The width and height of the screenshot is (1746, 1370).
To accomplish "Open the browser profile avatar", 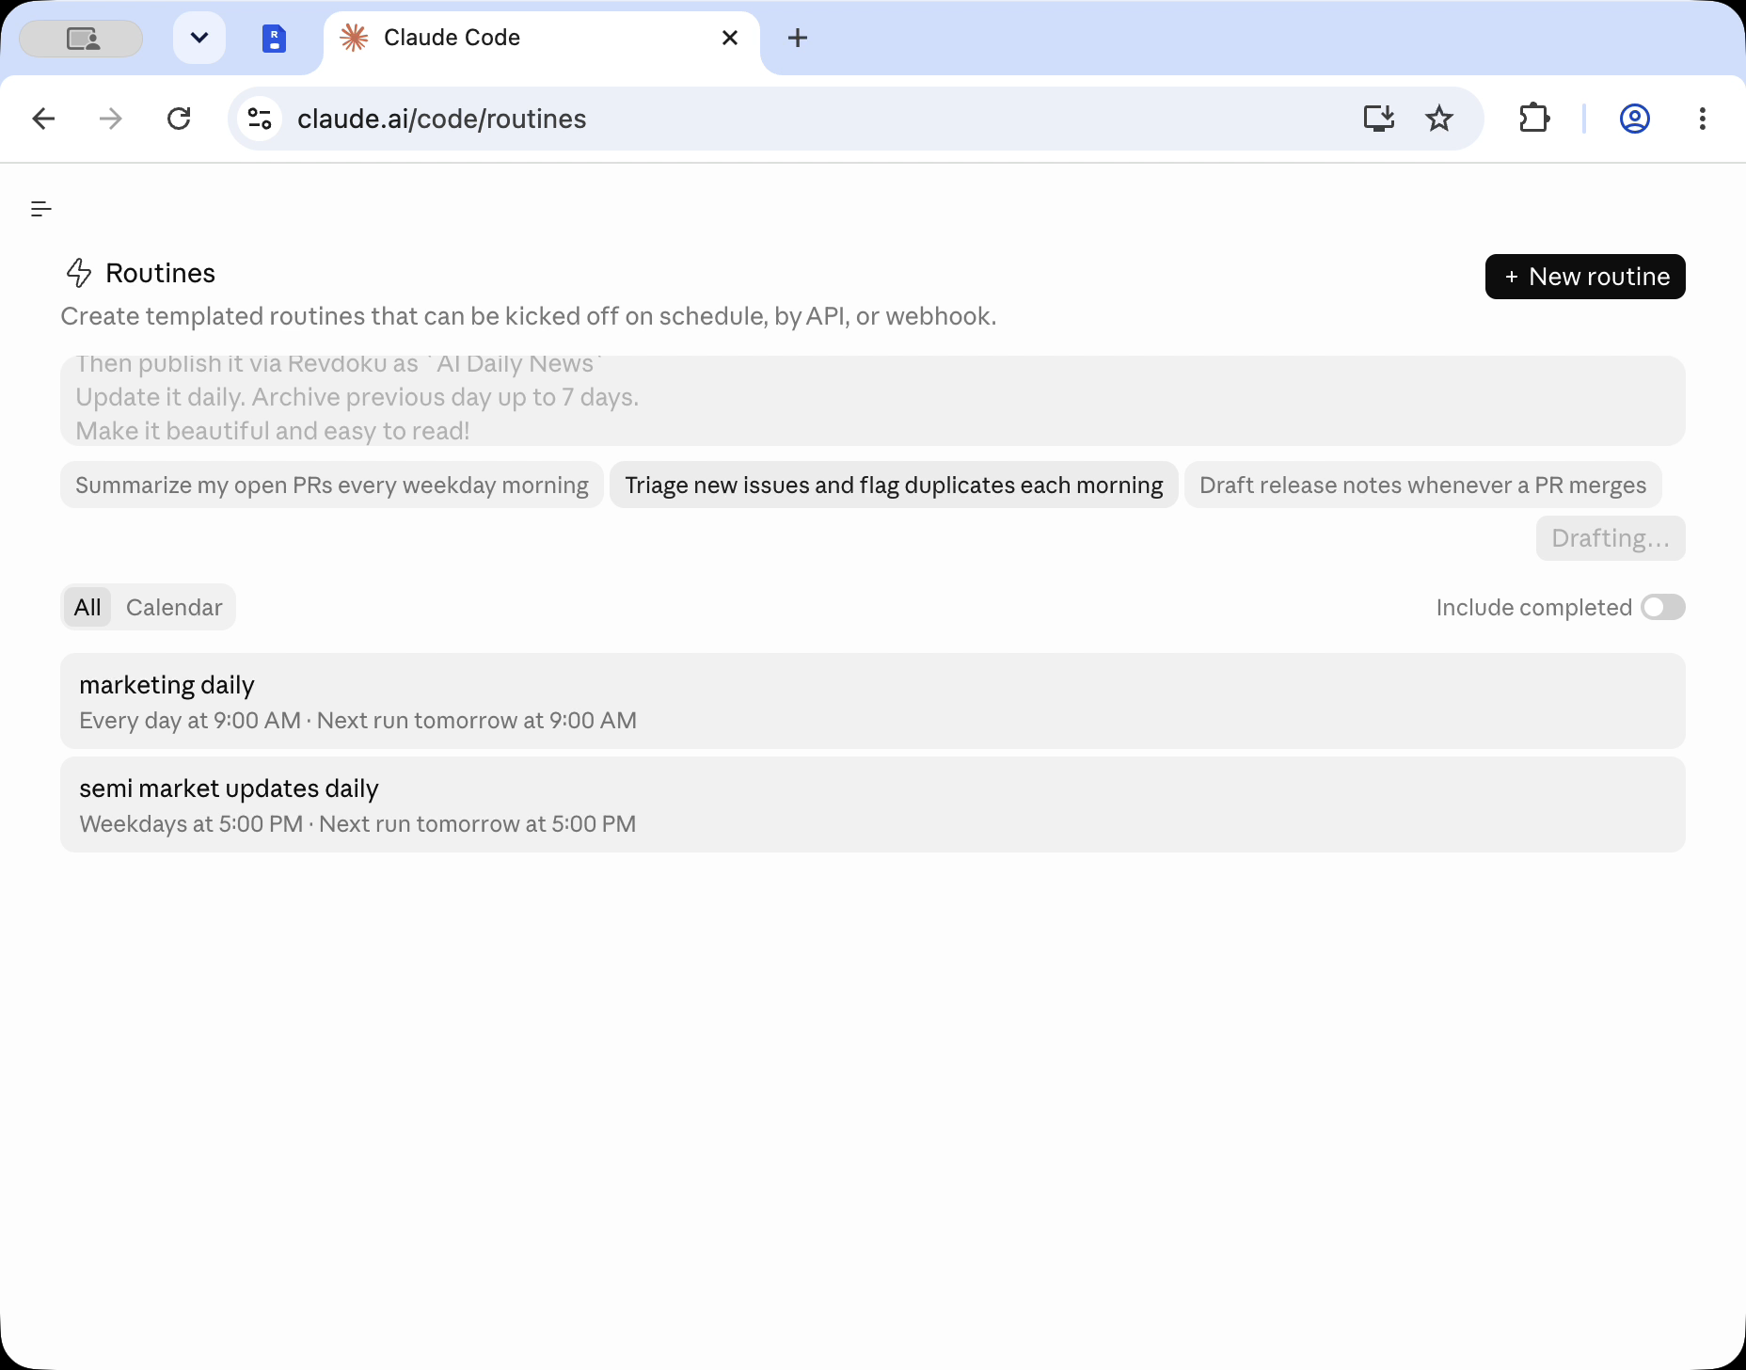I will click(1635, 119).
